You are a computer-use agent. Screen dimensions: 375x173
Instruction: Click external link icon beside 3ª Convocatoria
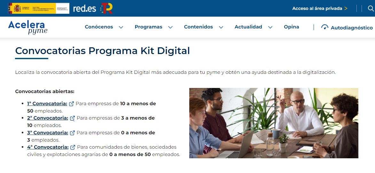73,133
